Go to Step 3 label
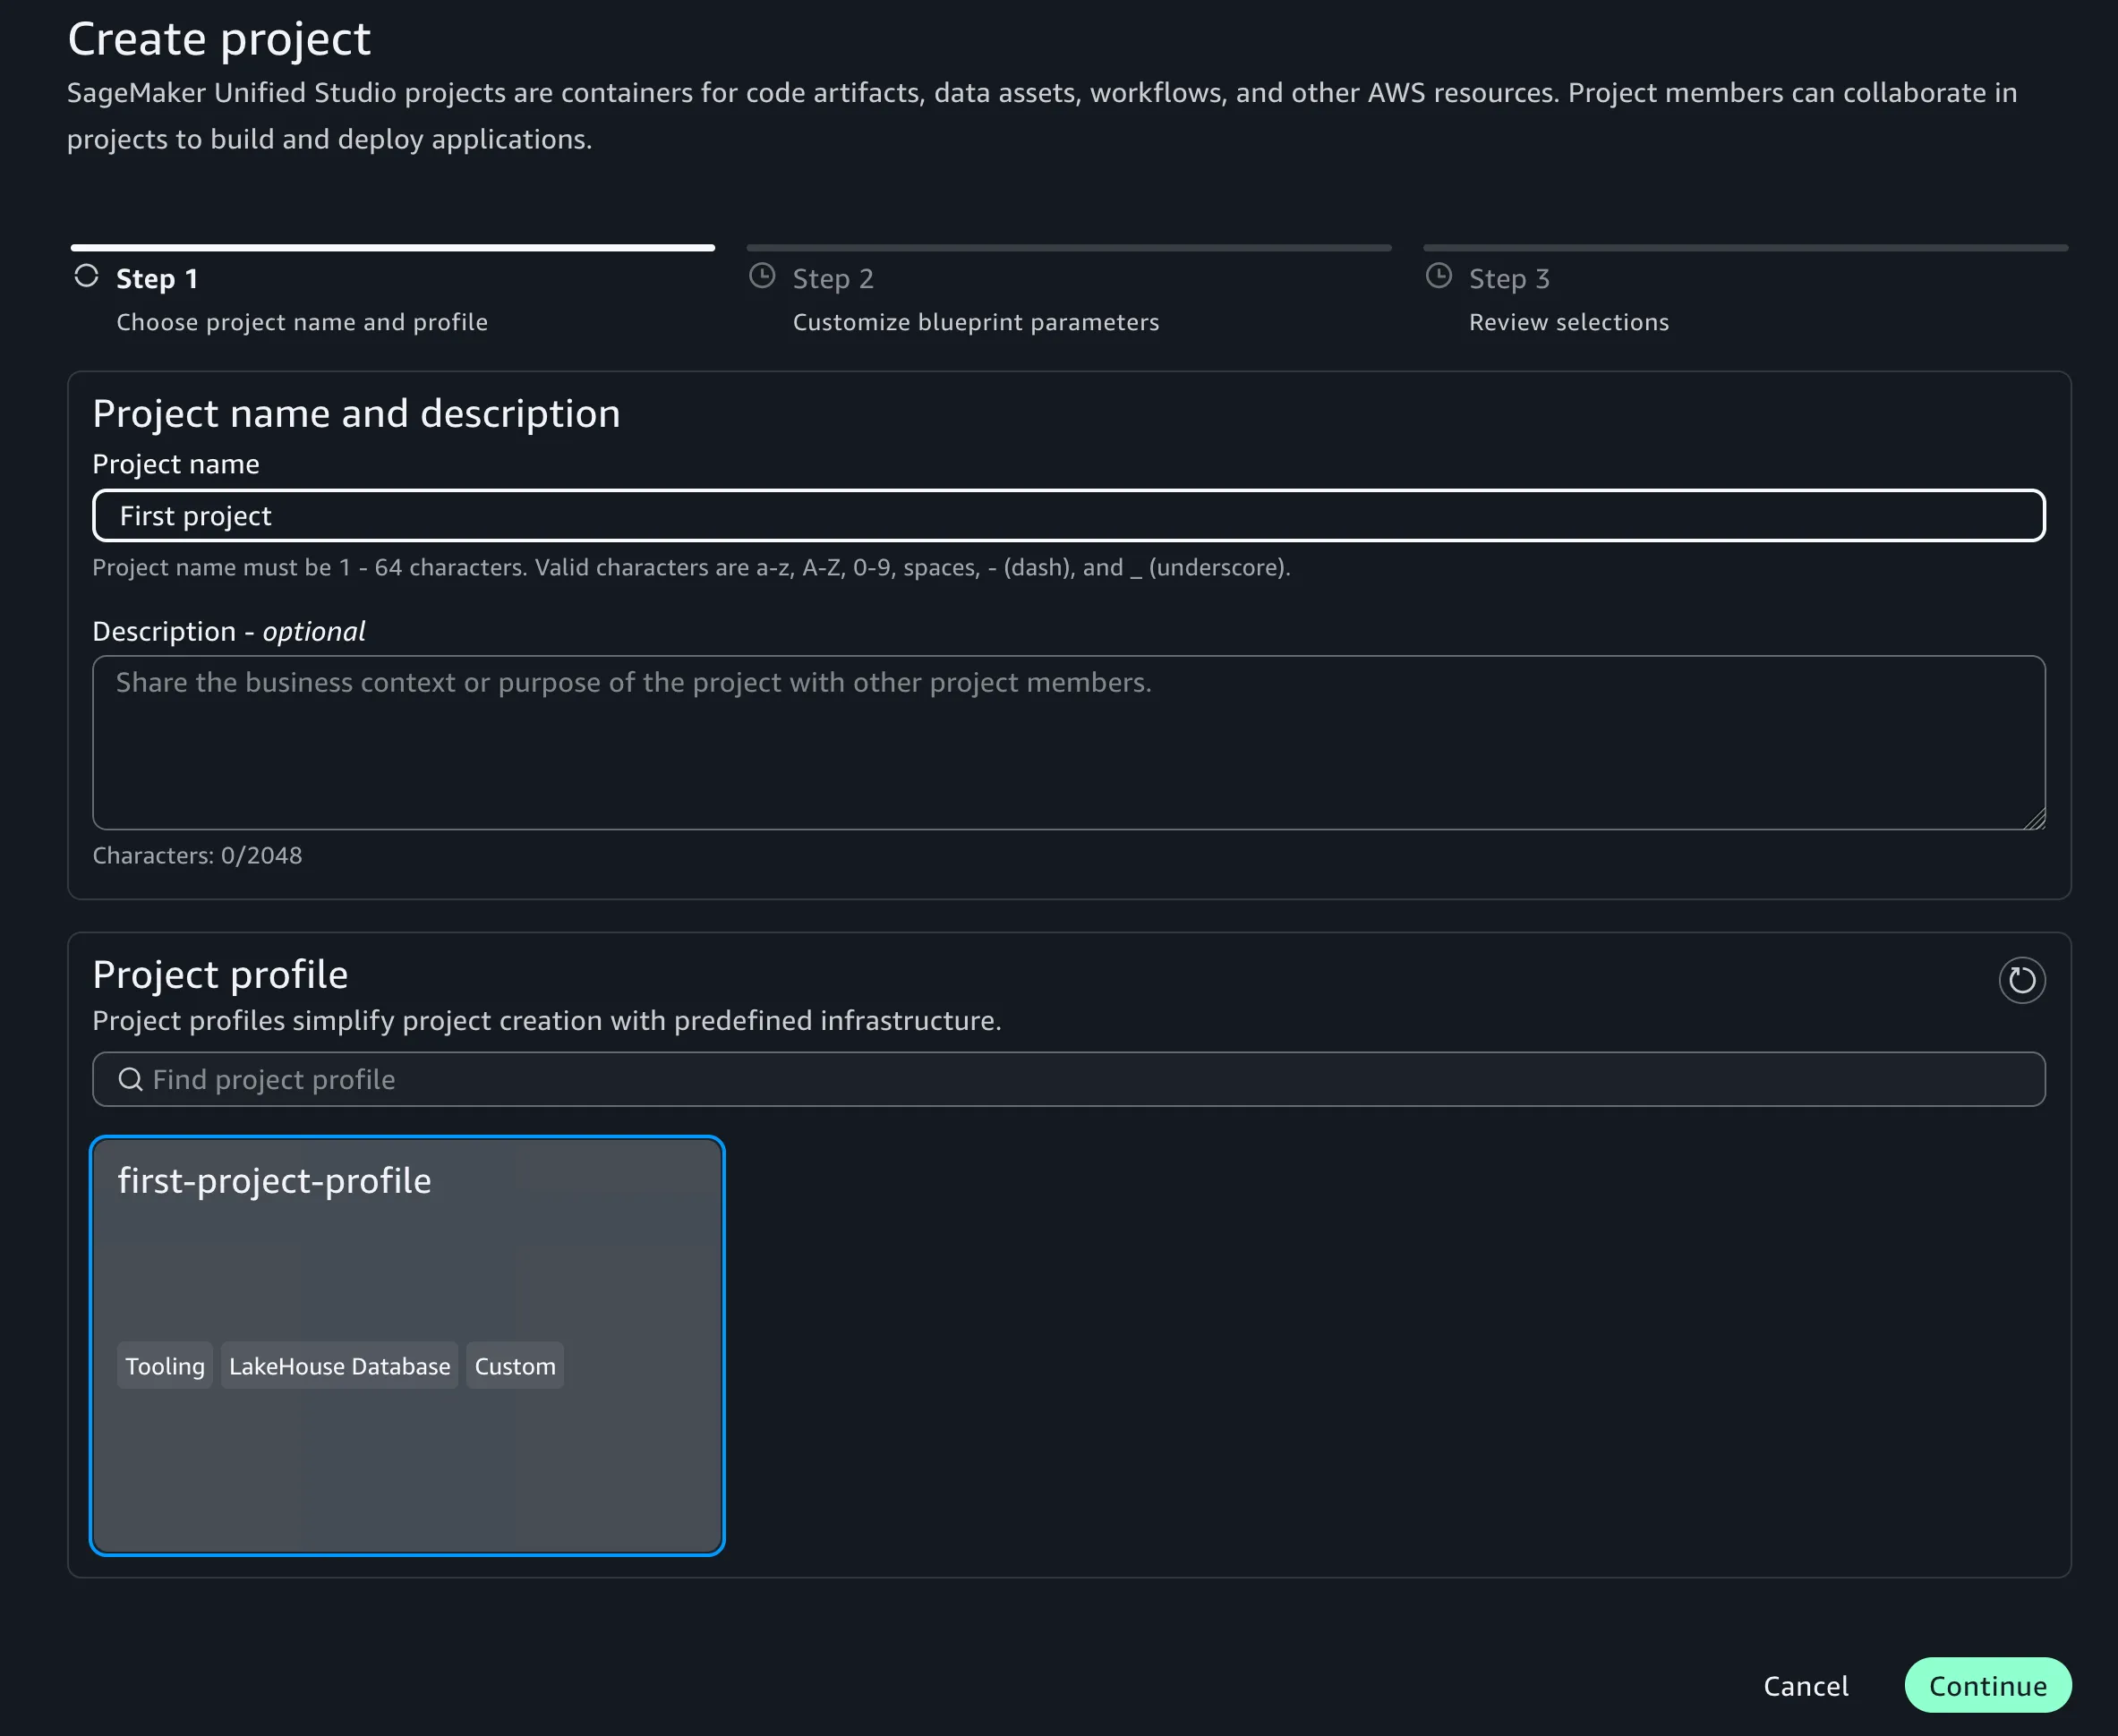The image size is (2118, 1736). pos(1508,279)
